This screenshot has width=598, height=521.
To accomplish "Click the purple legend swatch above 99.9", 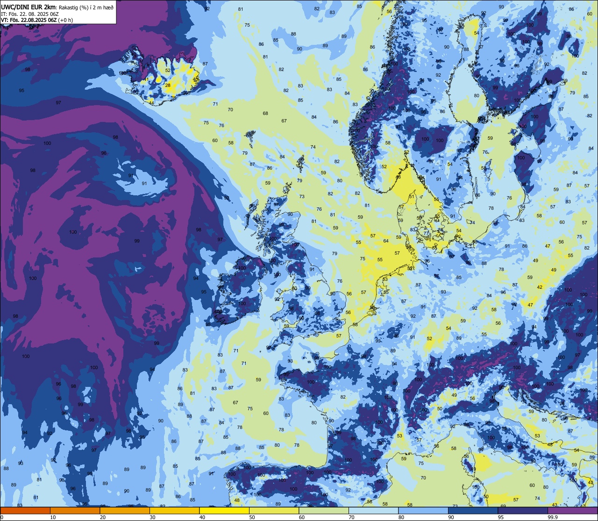I will point(572,510).
